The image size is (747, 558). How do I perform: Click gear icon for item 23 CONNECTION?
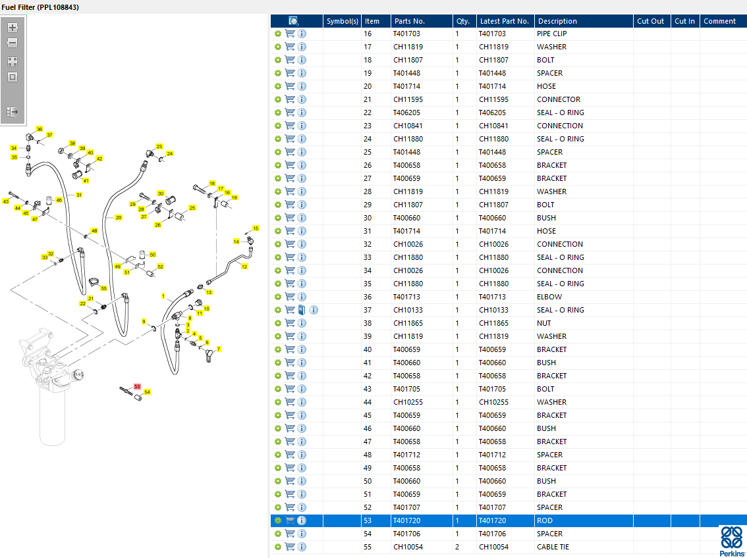(278, 126)
